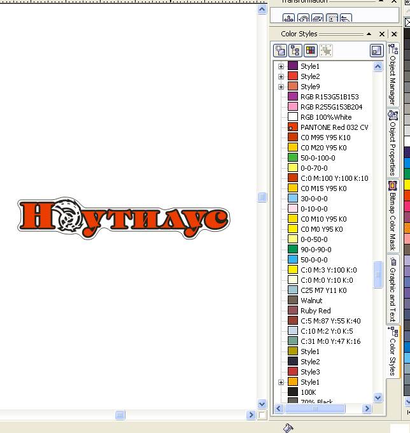The width and height of the screenshot is (410, 433).
Task: Select the 0-0-50-0 color style
Action: (308, 239)
